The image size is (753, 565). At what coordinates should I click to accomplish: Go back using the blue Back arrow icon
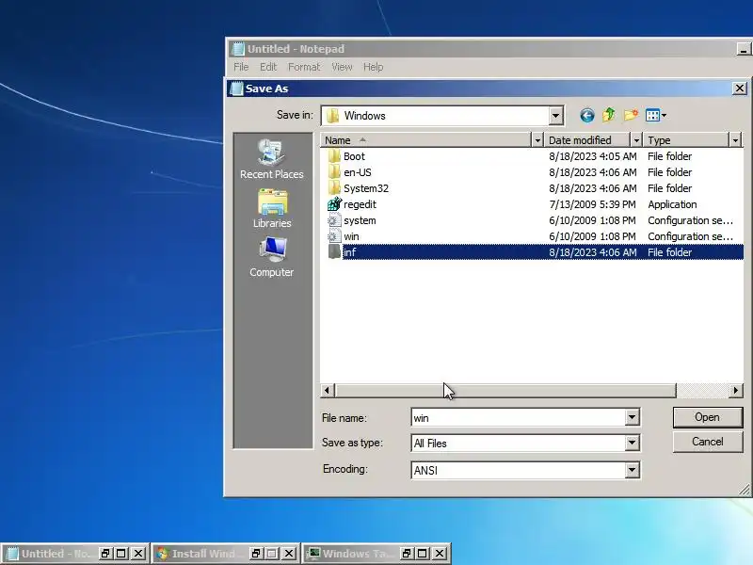[586, 115]
